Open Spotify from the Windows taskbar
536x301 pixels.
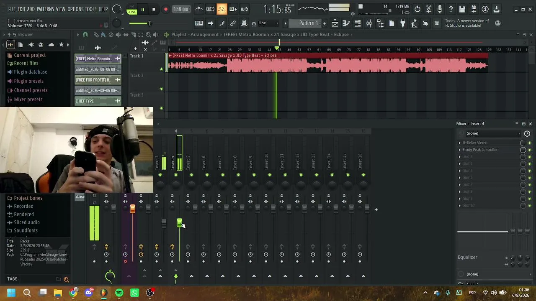119,293
